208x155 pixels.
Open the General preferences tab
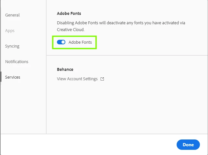pyautogui.click(x=12, y=15)
